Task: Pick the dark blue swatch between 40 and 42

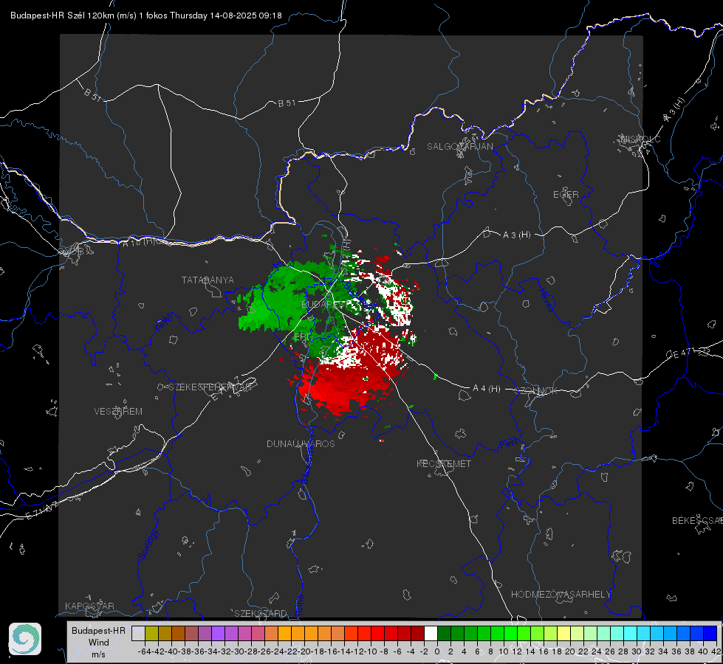Action: point(710,633)
